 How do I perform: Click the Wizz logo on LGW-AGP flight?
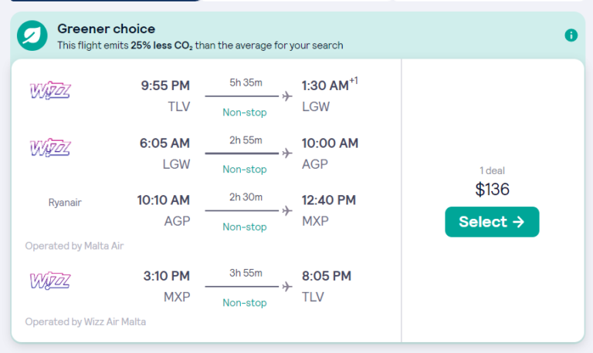50,148
